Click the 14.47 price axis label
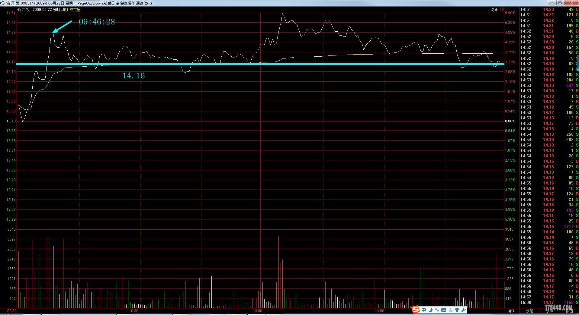 11,23
